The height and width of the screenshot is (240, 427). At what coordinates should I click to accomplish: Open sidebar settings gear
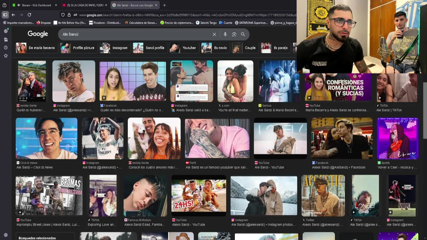point(6,235)
